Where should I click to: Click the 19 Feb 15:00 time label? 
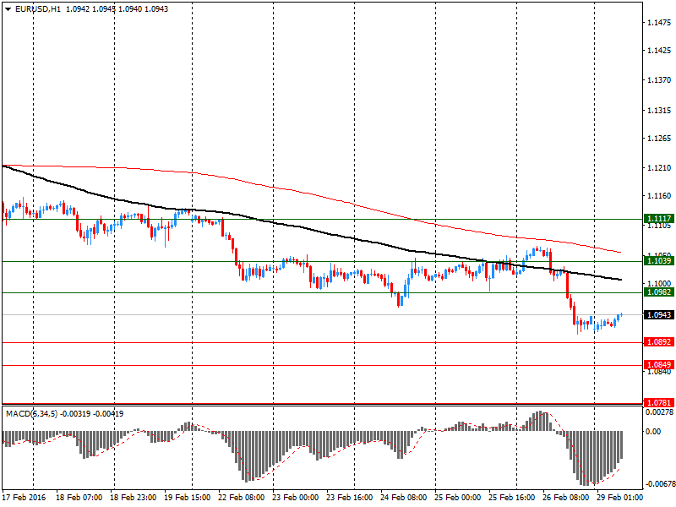click(x=187, y=497)
